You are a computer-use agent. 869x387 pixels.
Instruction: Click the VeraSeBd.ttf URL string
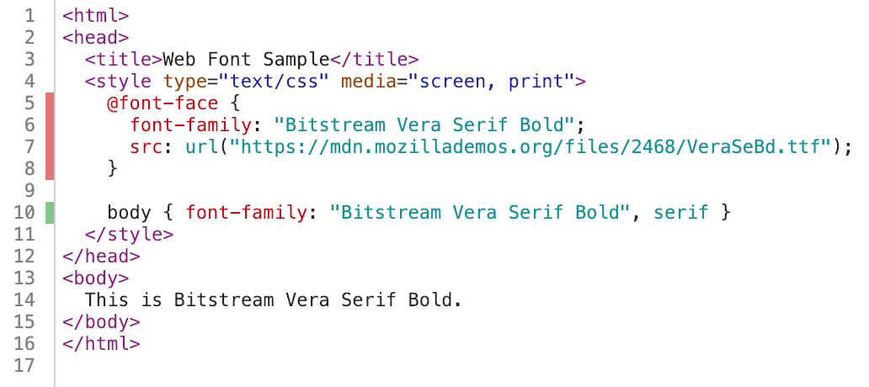tap(534, 146)
